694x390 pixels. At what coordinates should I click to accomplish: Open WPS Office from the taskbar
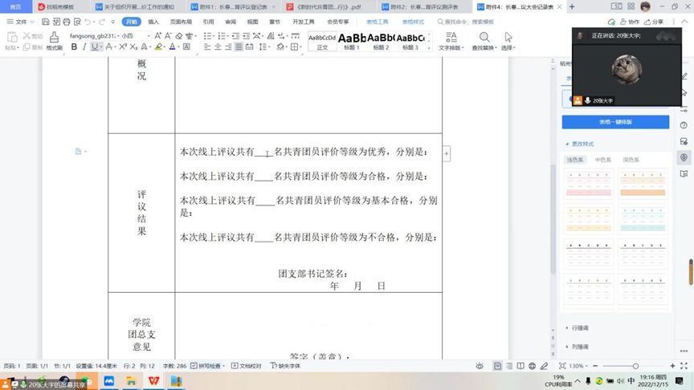[x=153, y=380]
